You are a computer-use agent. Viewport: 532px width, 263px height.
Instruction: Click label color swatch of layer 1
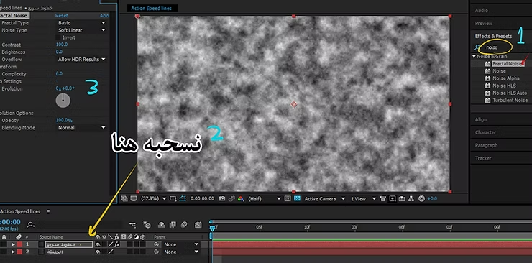(x=19, y=244)
